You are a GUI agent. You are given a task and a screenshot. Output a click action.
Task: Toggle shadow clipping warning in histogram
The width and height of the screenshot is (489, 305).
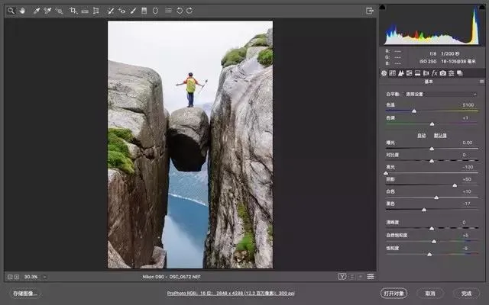pyautogui.click(x=383, y=8)
